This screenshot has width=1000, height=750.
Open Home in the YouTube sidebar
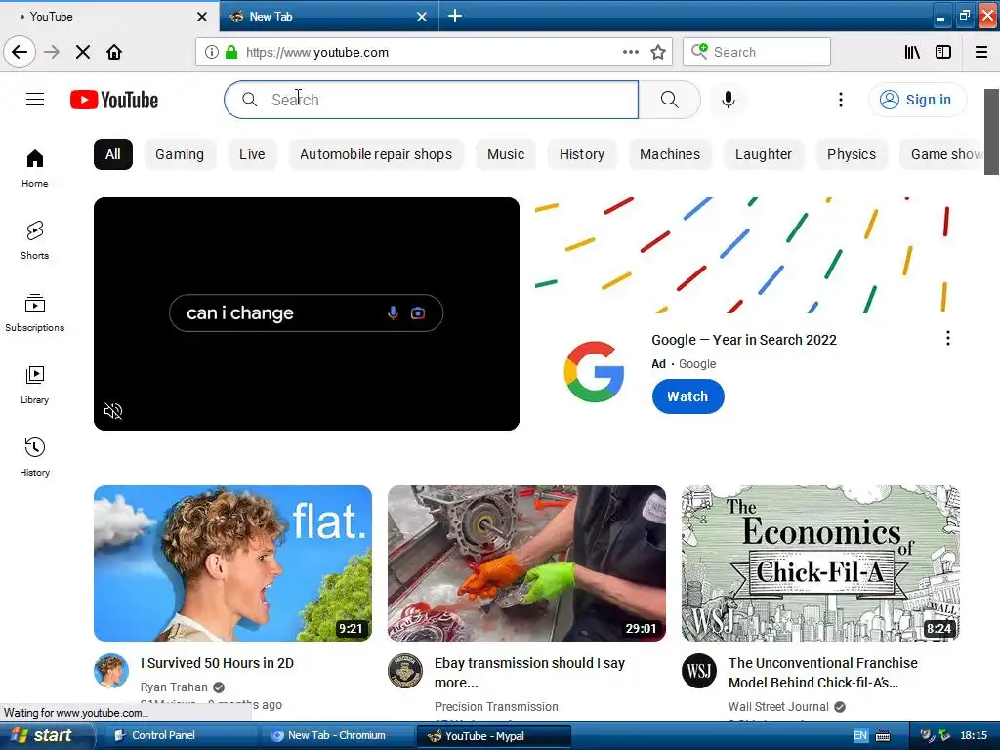[34, 168]
